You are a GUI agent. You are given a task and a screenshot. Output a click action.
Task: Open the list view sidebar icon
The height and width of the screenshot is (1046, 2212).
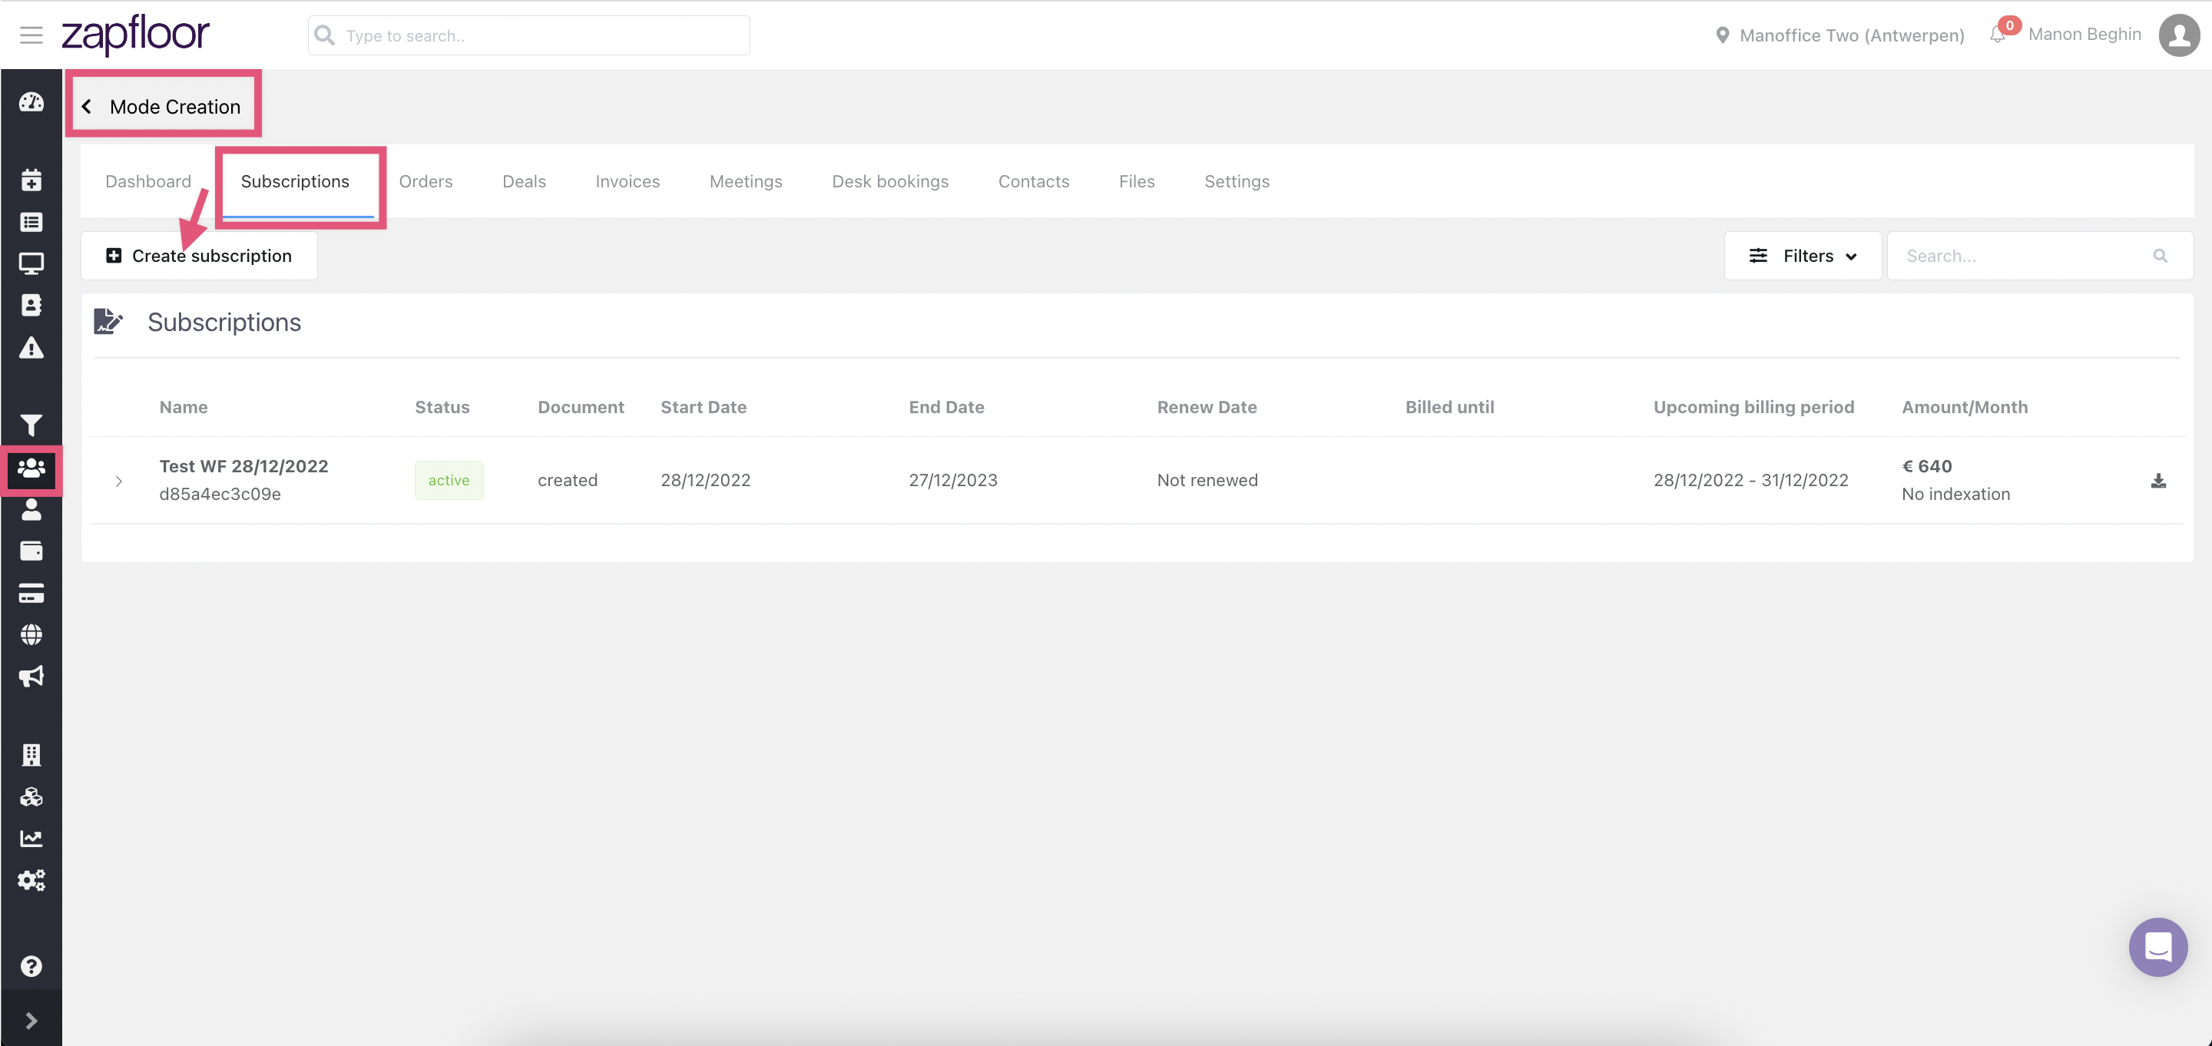31,223
